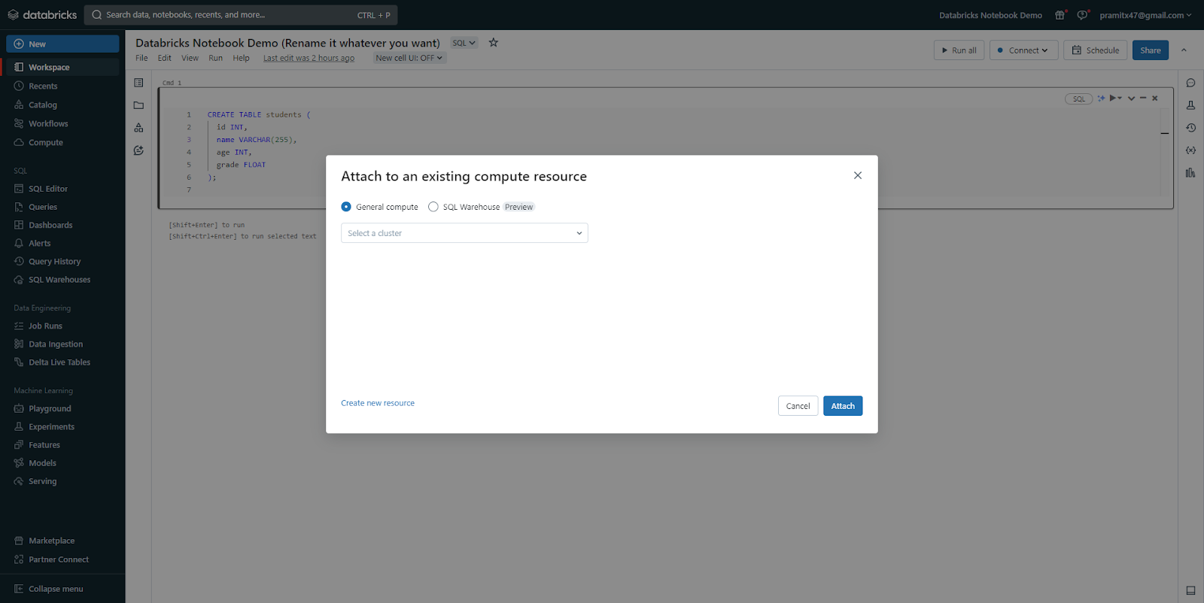Toggle the New cell UI OFF dropdown
Image resolution: width=1204 pixels, height=603 pixels.
pos(409,58)
